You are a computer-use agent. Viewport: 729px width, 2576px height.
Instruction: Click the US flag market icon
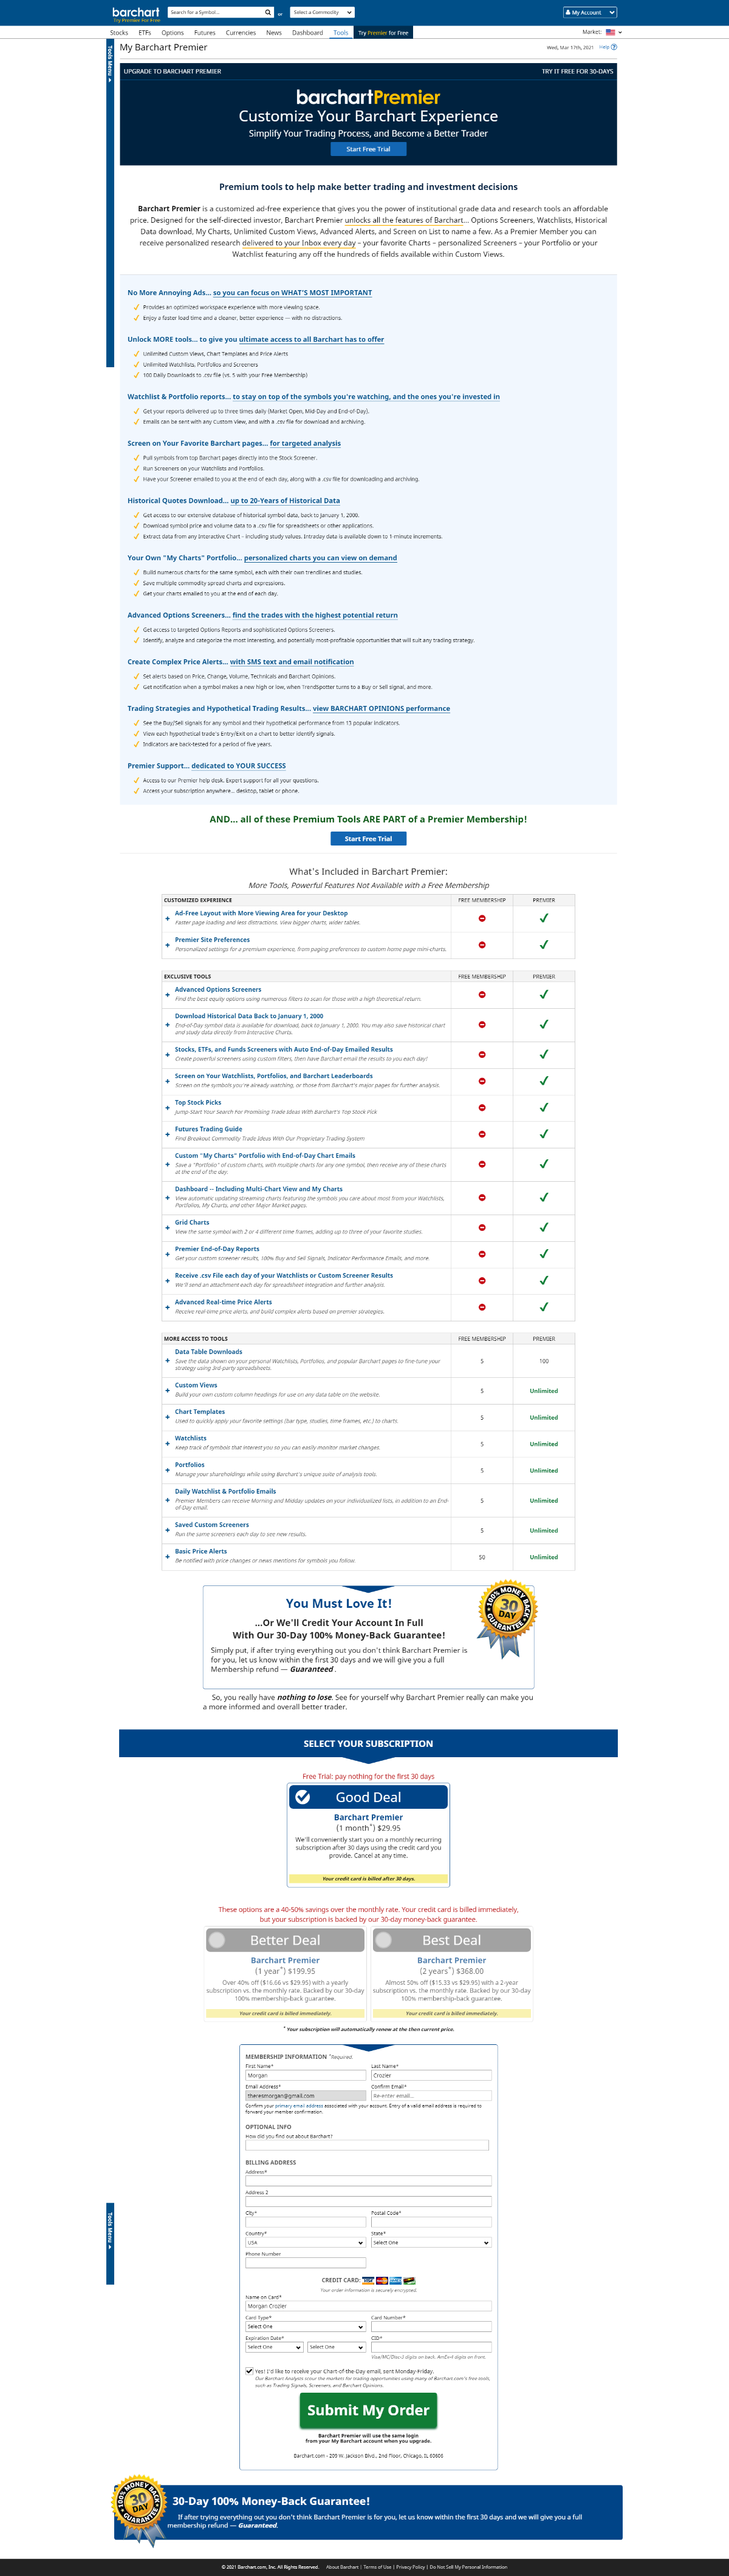pos(610,32)
